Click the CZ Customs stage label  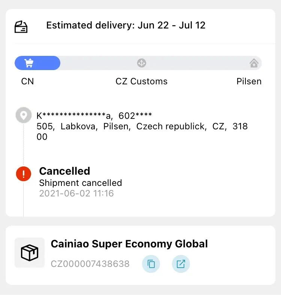(142, 81)
